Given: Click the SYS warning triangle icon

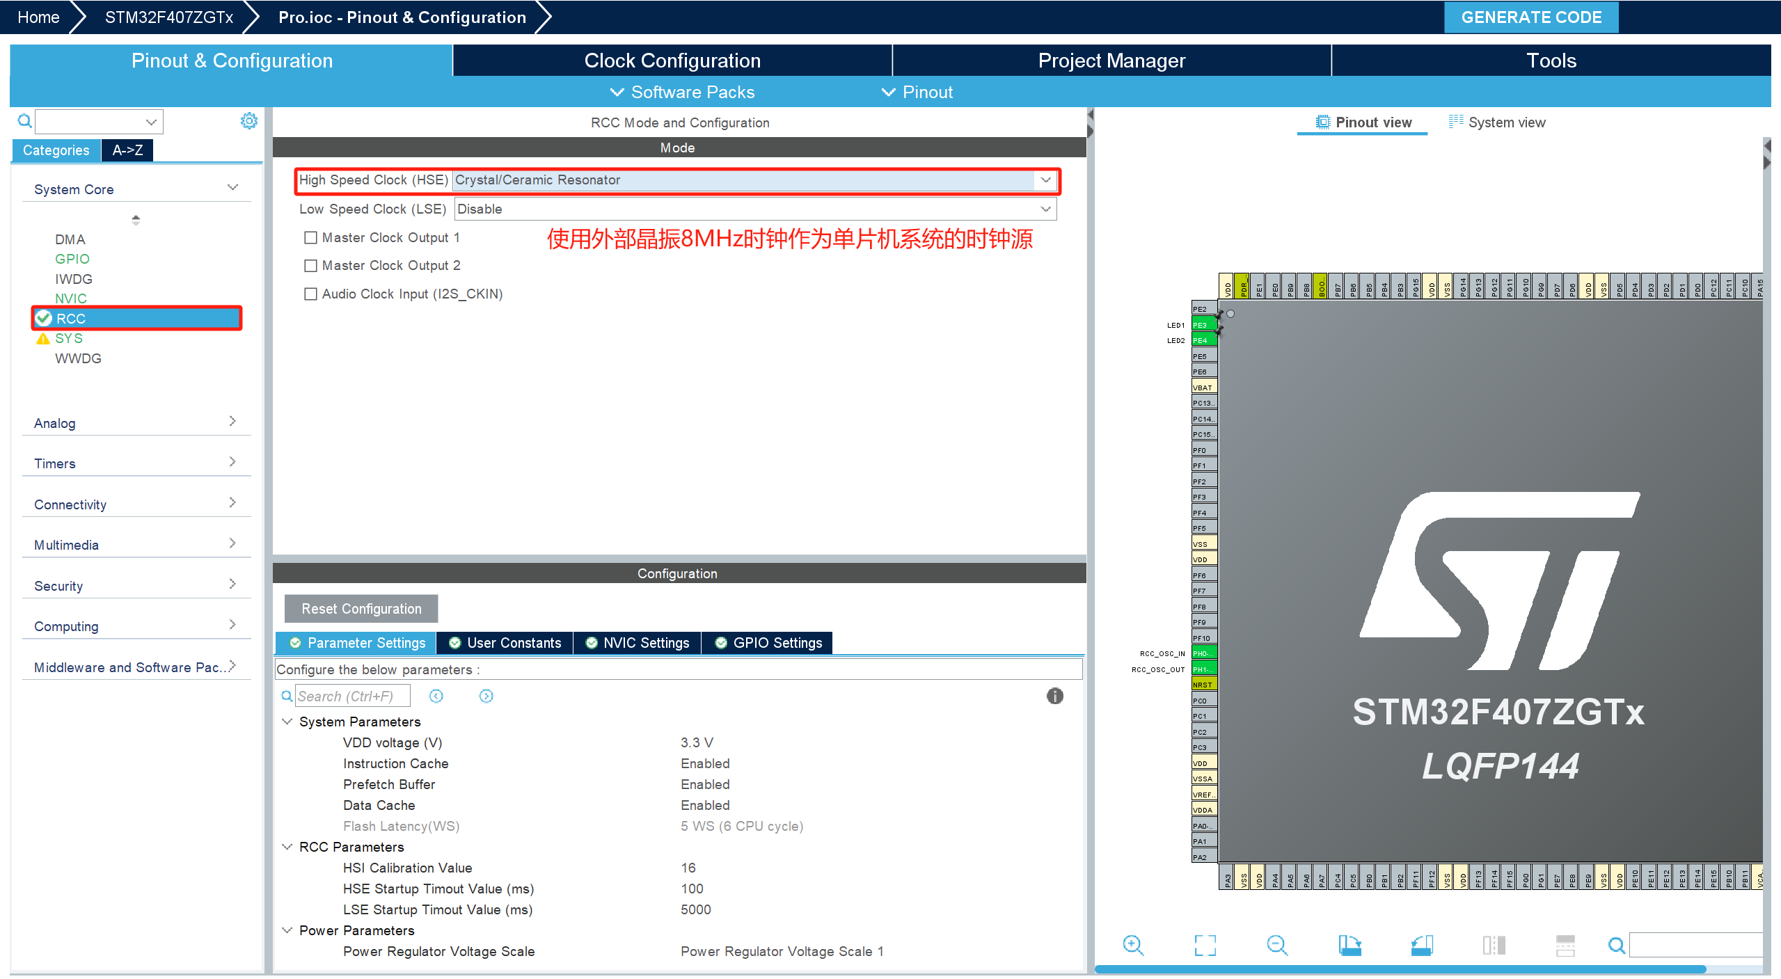Looking at the screenshot, I should coord(43,338).
